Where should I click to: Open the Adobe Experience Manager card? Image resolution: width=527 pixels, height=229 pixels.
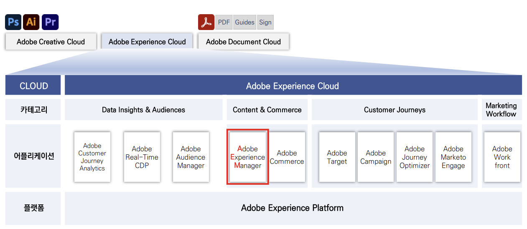247,157
